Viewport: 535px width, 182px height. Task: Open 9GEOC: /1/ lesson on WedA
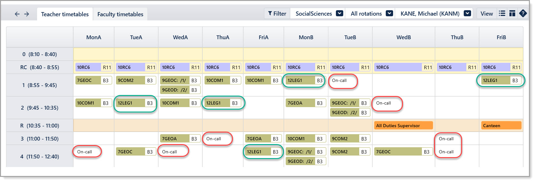coord(180,80)
